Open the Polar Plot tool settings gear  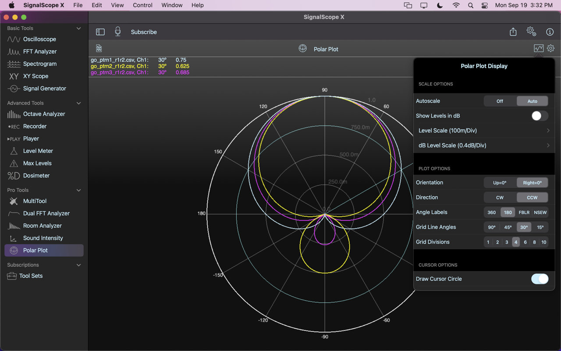coord(550,48)
